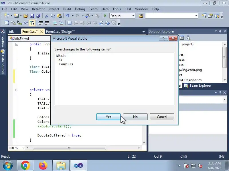The image size is (229, 171).
Task: Click Yes to save changes
Action: (108, 117)
